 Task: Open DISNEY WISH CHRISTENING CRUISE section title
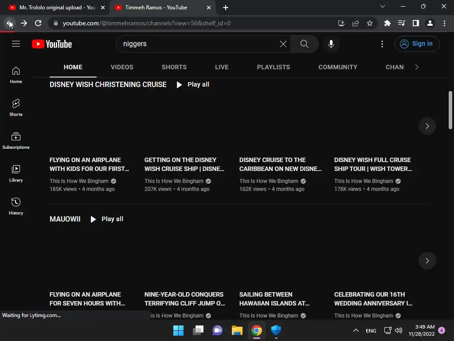pos(108,85)
